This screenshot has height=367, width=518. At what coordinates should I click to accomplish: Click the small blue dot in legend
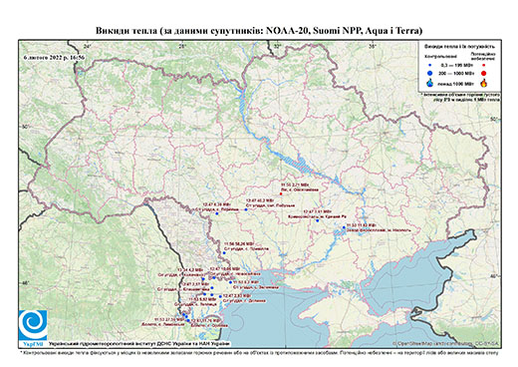pos(430,65)
